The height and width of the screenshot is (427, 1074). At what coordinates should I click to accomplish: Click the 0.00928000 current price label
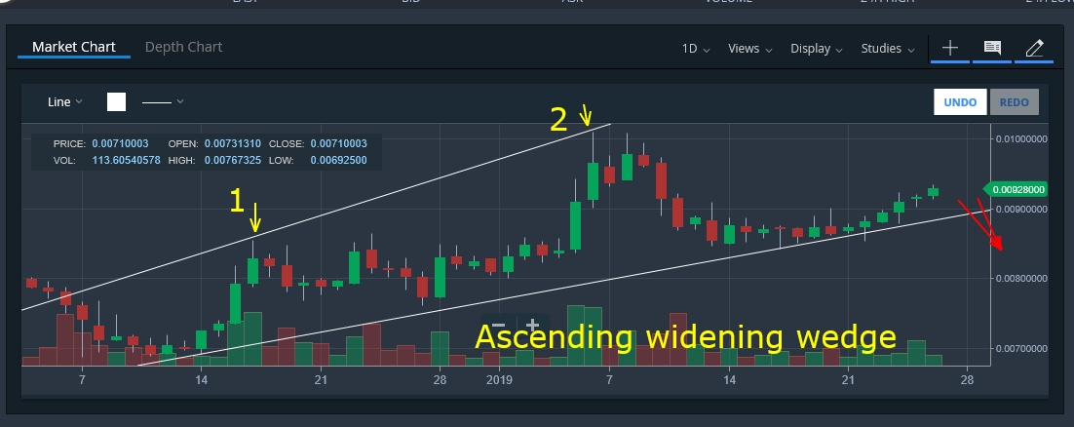click(1017, 190)
